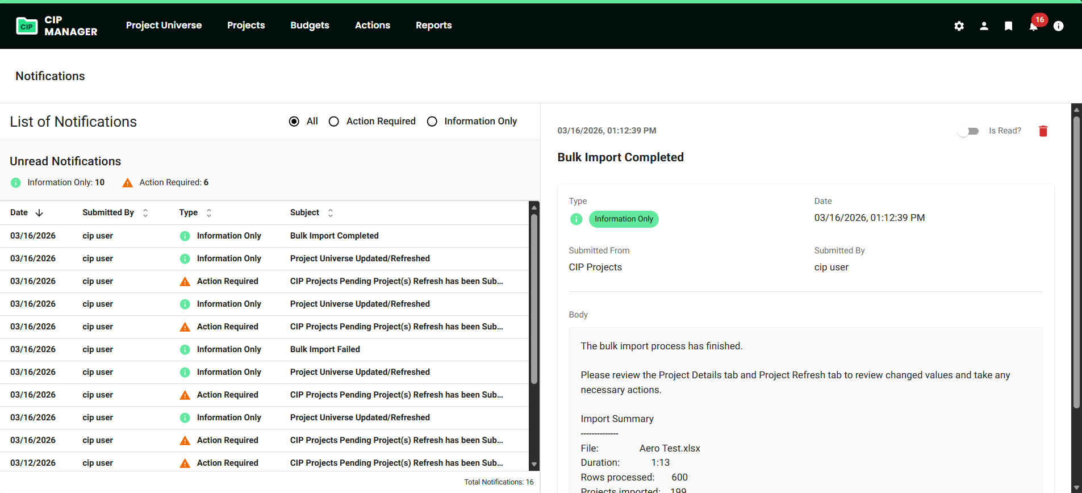Delete notification with red trash icon

pos(1043,131)
